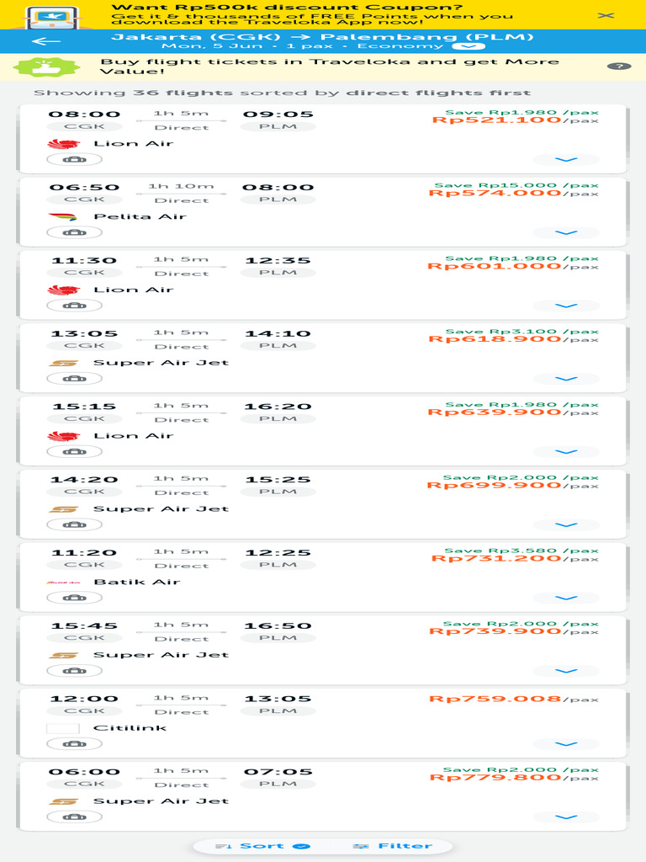646x862 pixels.
Task: Expand the 06:00 Super Air Jet flight
Action: pos(567,817)
